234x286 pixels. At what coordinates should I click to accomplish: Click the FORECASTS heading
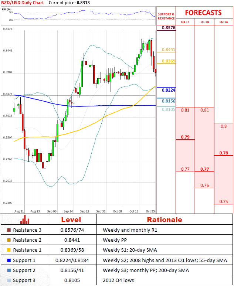coord(203,13)
